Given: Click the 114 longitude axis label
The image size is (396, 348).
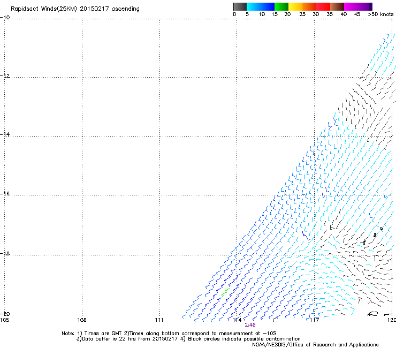Looking at the screenshot, I should point(237,320).
